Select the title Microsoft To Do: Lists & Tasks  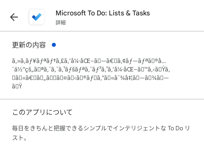(x=103, y=13)
